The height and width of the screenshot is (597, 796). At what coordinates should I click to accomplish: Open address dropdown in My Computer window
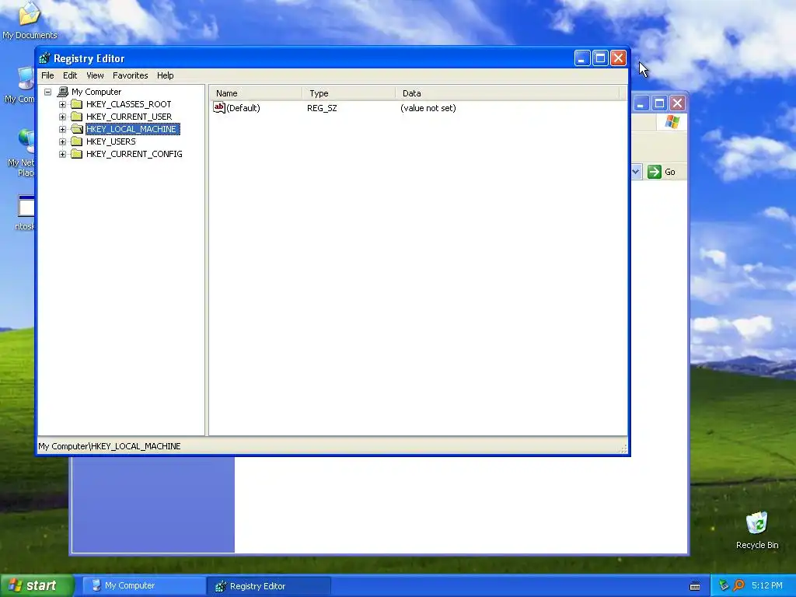point(636,172)
